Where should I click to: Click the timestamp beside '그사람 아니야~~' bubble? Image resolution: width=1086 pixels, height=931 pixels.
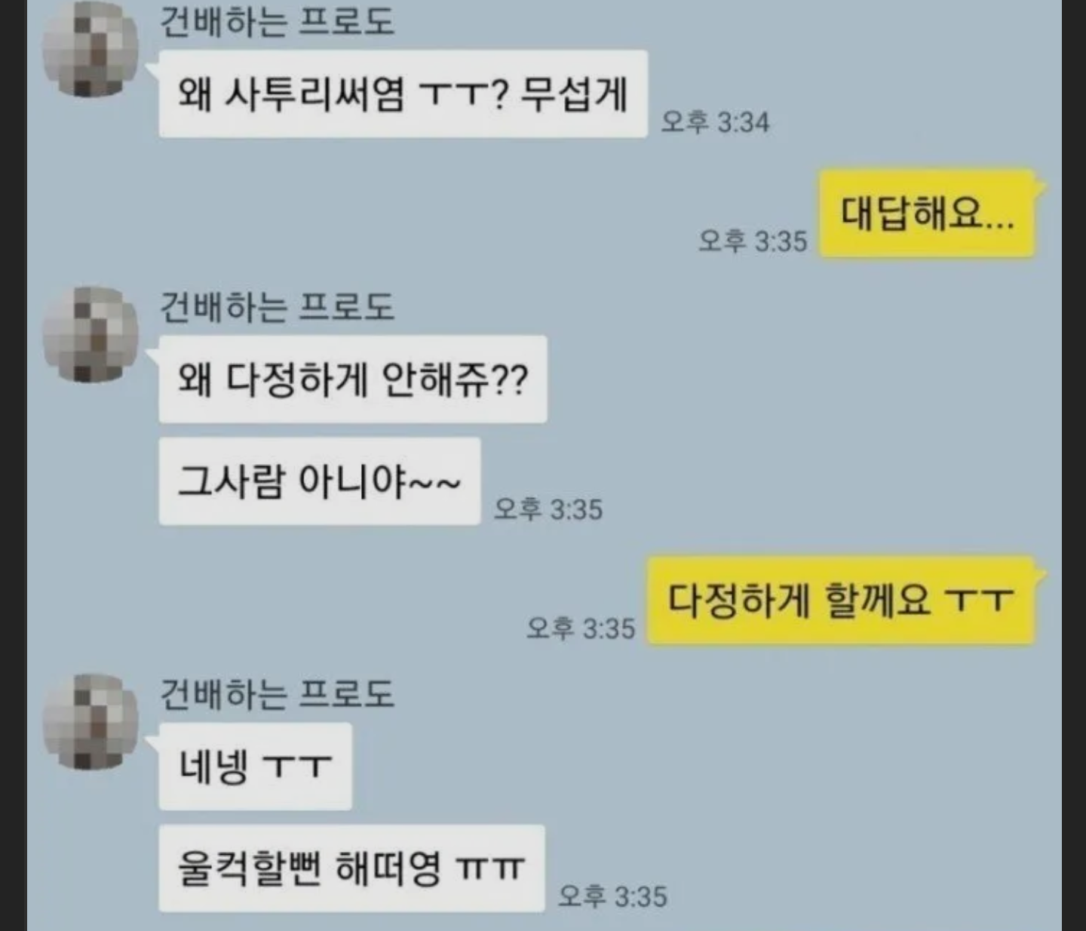(548, 509)
